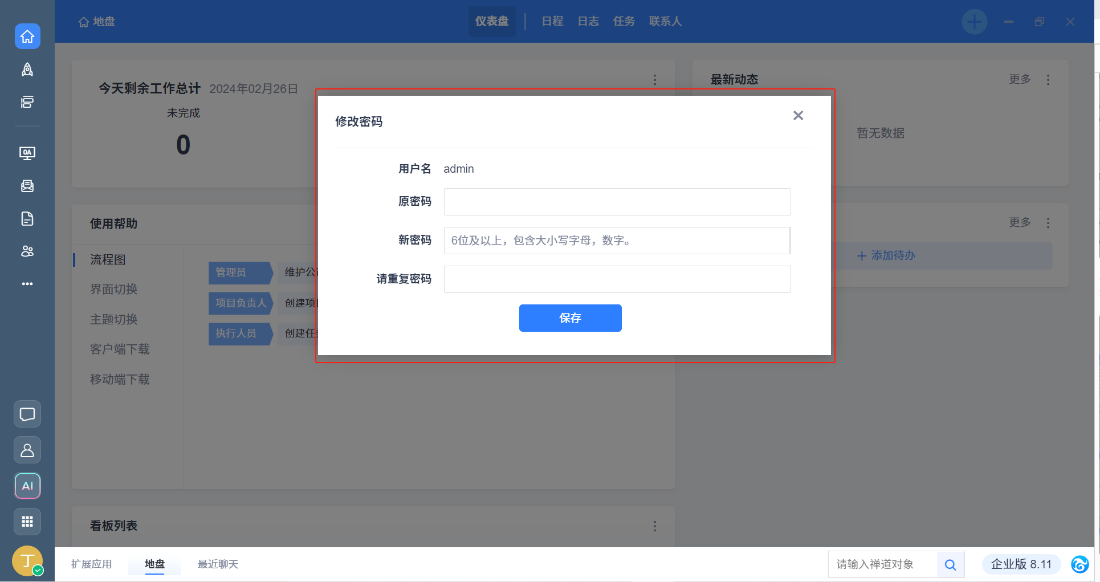Click the 使用帮助 heading
This screenshot has width=1100, height=582.
(x=114, y=224)
